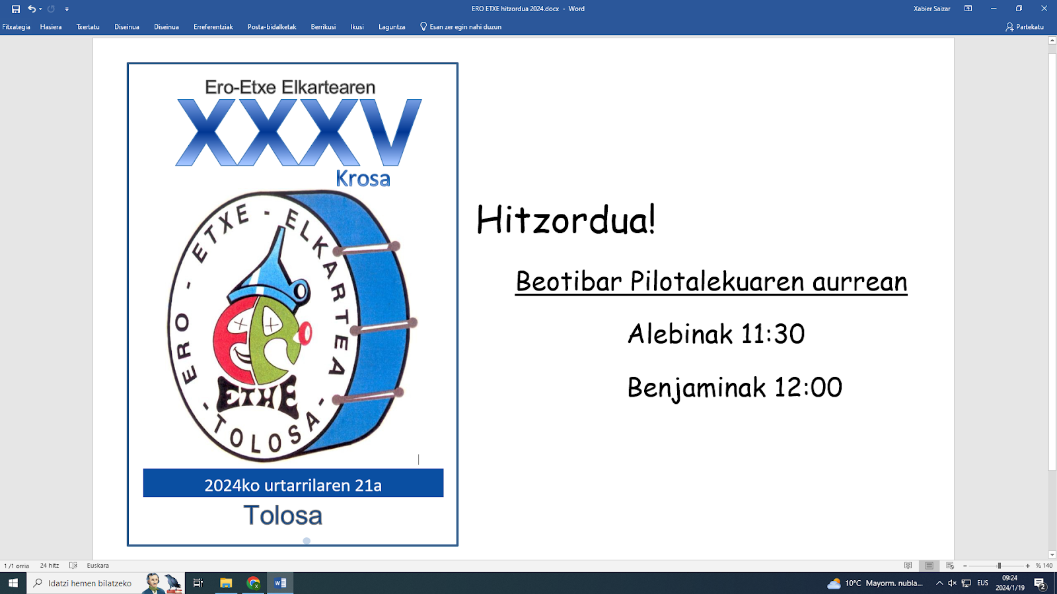
Task: Switch to the Txertatu ribbon tab
Action: [88, 27]
